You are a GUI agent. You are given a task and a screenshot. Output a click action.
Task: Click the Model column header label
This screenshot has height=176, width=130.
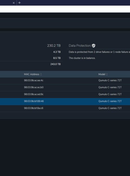(102, 74)
